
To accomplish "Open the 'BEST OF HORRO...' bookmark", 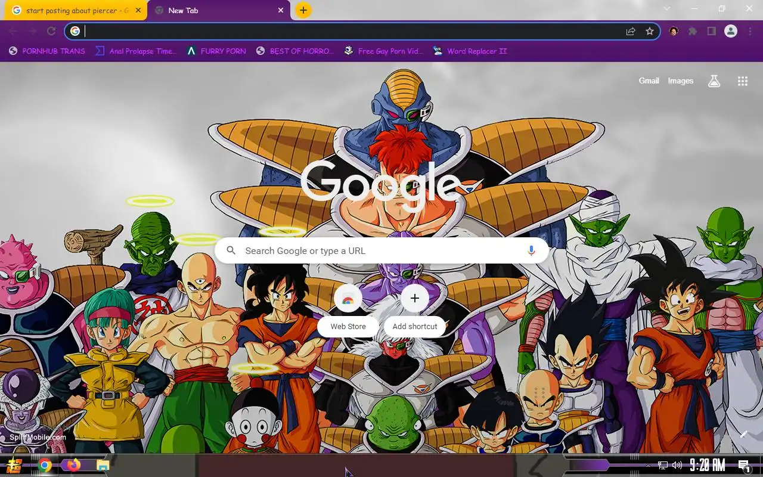I will [x=295, y=51].
